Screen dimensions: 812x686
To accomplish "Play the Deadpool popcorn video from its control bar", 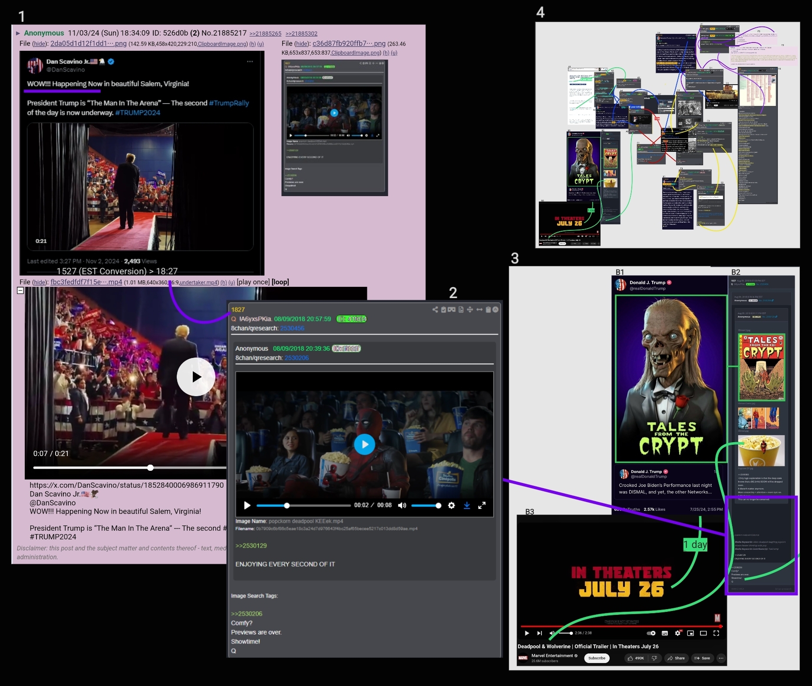I will 247,505.
